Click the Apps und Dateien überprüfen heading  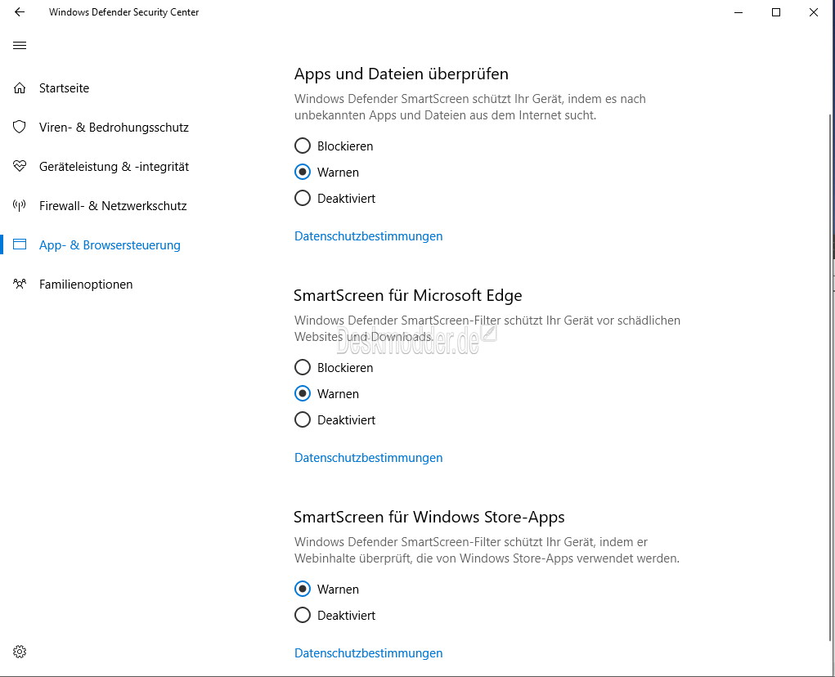coord(401,74)
